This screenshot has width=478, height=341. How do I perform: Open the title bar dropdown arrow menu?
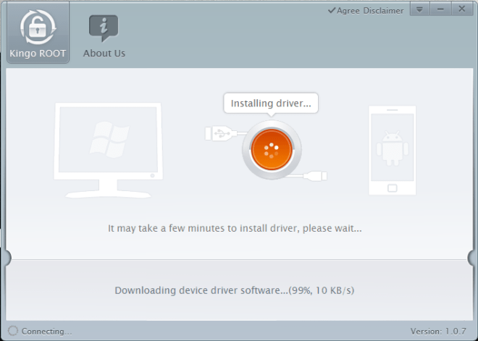click(x=420, y=9)
